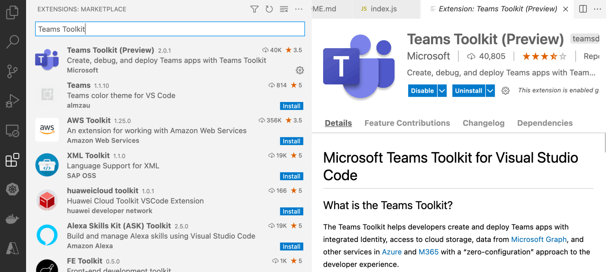Open the Changelog tab
This screenshot has width=606, height=272.
coord(483,123)
